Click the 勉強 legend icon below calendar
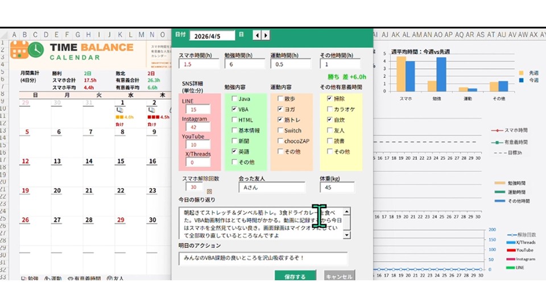Image resolution: width=546 pixels, height=307 pixels. (x=24, y=279)
